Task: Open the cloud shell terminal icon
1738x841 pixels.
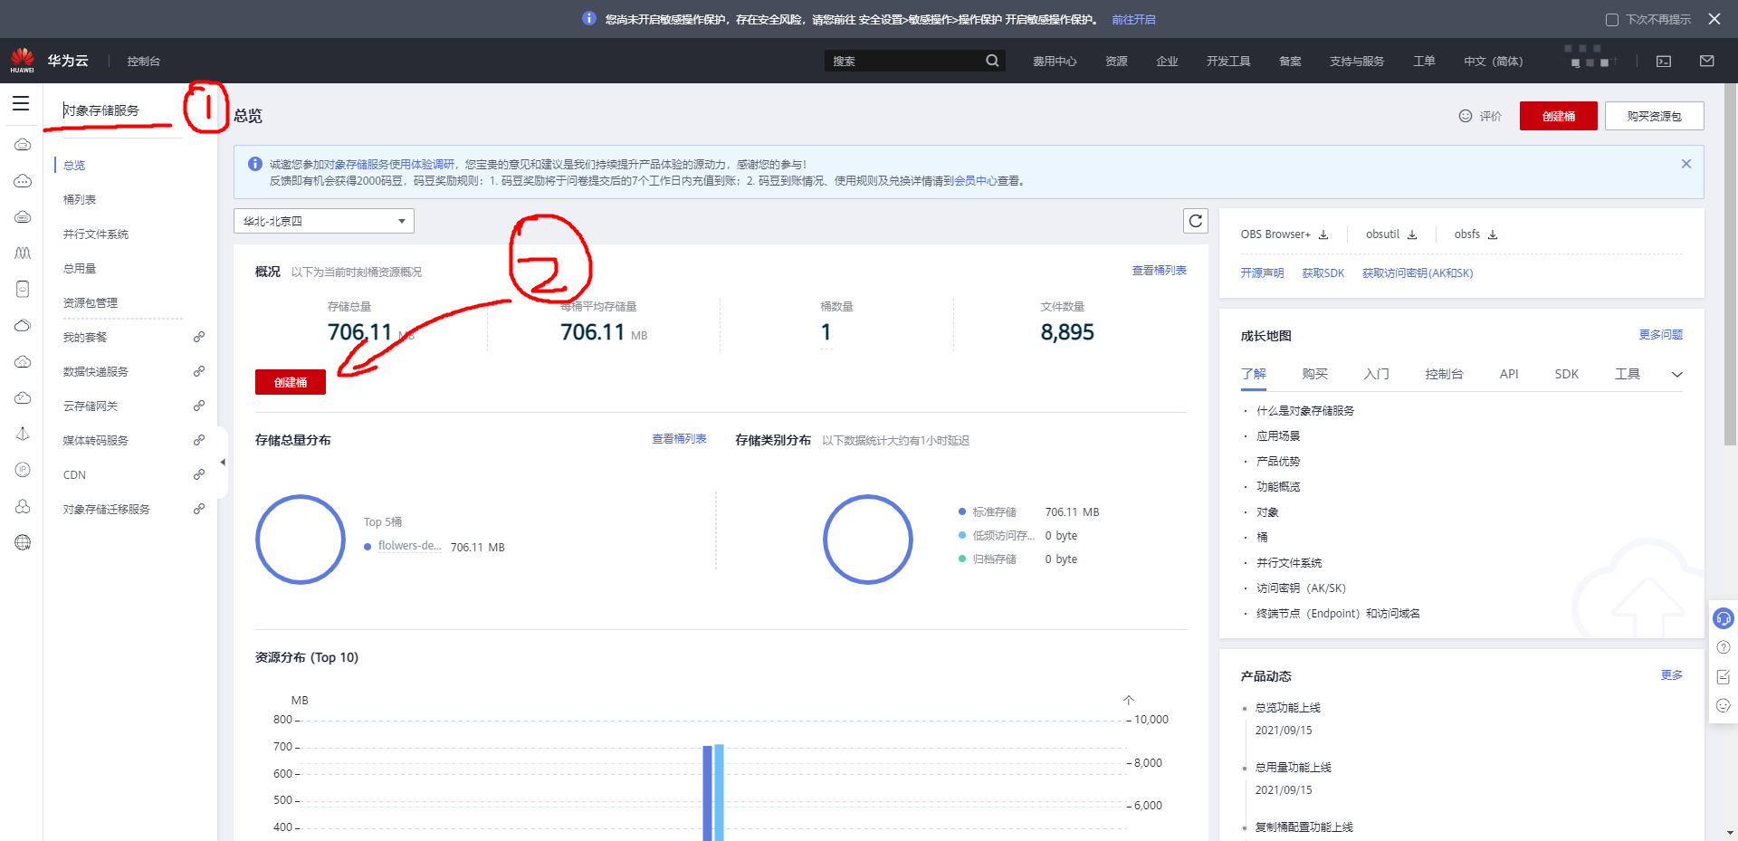Action: [x=1664, y=62]
